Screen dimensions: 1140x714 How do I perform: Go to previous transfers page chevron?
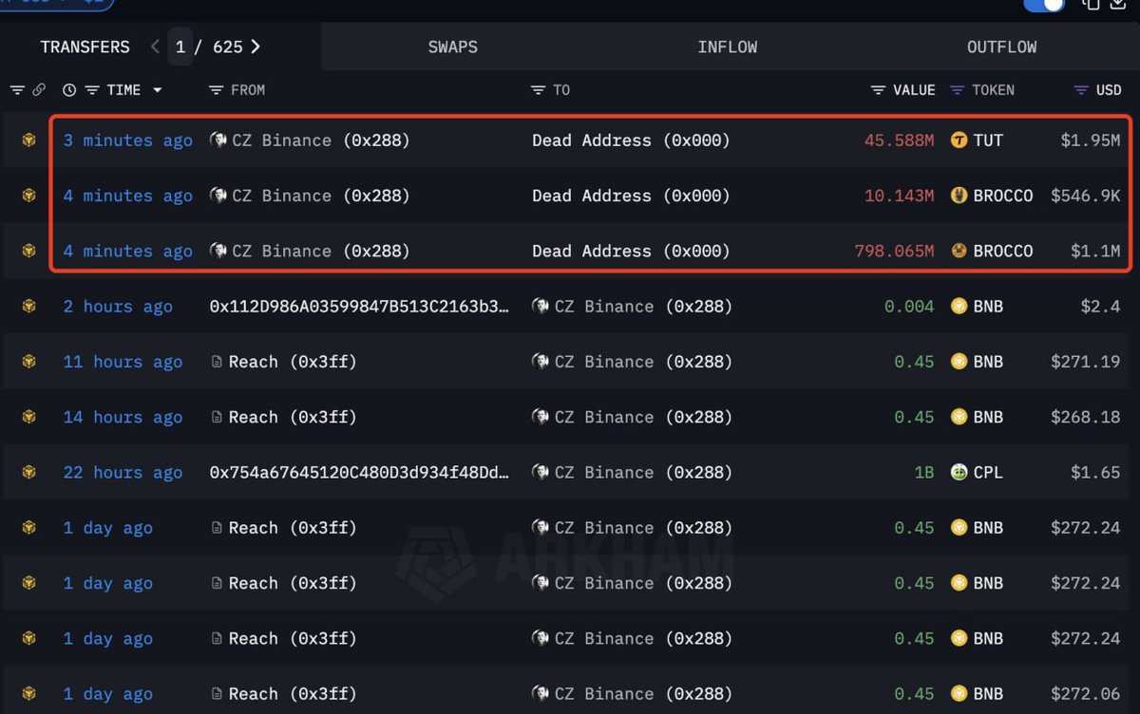pyautogui.click(x=156, y=47)
